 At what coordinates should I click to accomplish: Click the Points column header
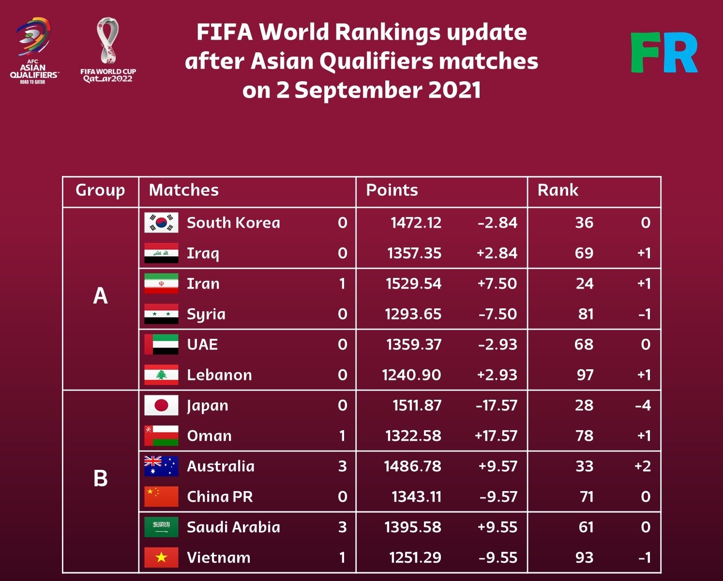(x=392, y=190)
